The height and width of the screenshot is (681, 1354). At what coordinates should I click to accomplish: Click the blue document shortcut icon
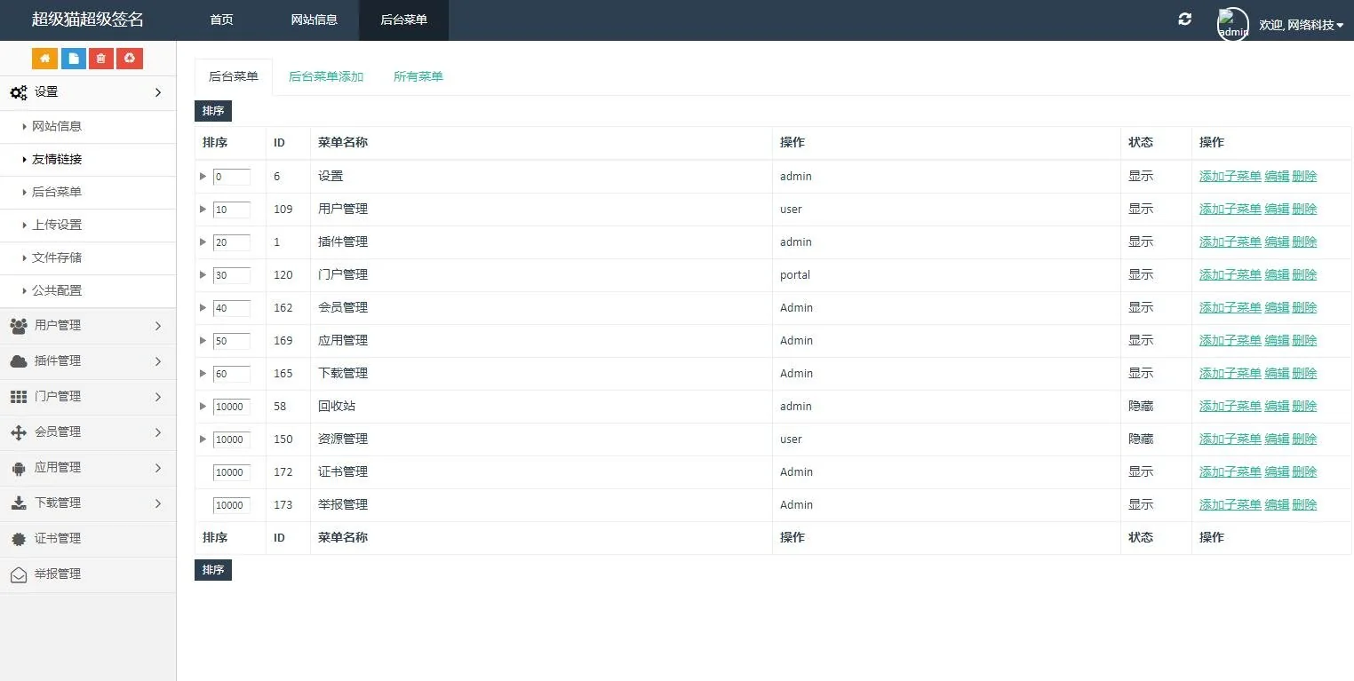(73, 59)
